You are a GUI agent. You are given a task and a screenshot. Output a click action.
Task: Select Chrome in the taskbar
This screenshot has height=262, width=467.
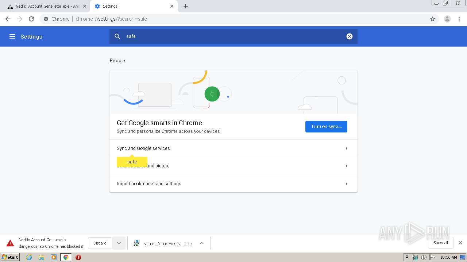(66, 257)
